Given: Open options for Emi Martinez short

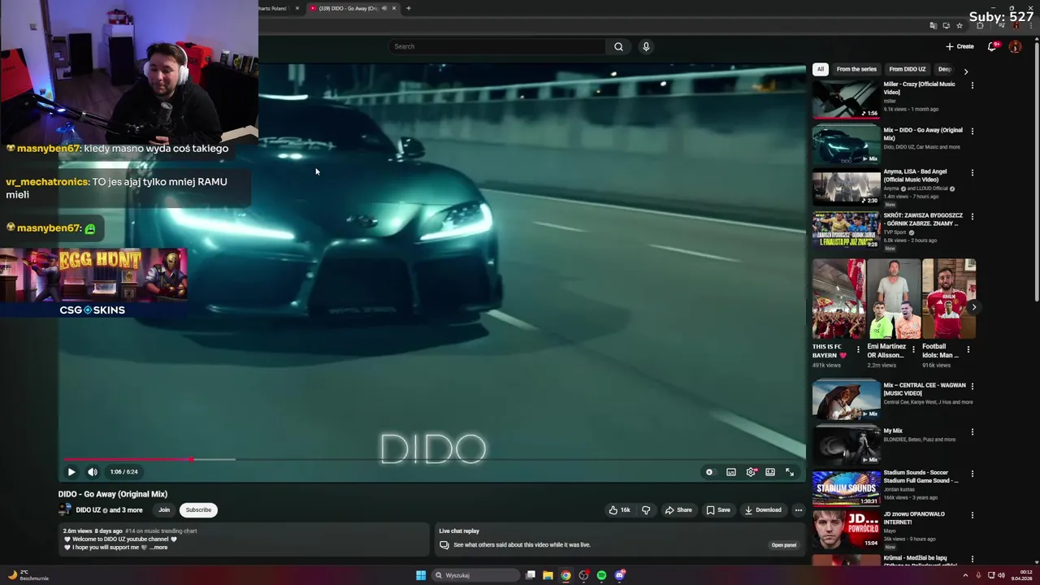Looking at the screenshot, I should point(913,350).
